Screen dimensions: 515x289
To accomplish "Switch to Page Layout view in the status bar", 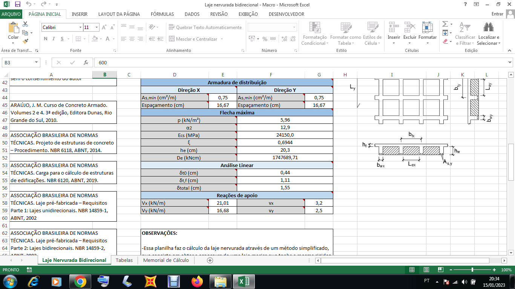I will 426,270.
